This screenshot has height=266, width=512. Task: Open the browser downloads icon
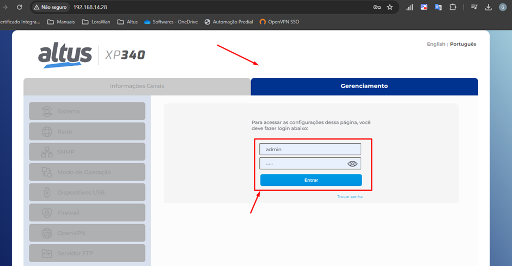488,8
